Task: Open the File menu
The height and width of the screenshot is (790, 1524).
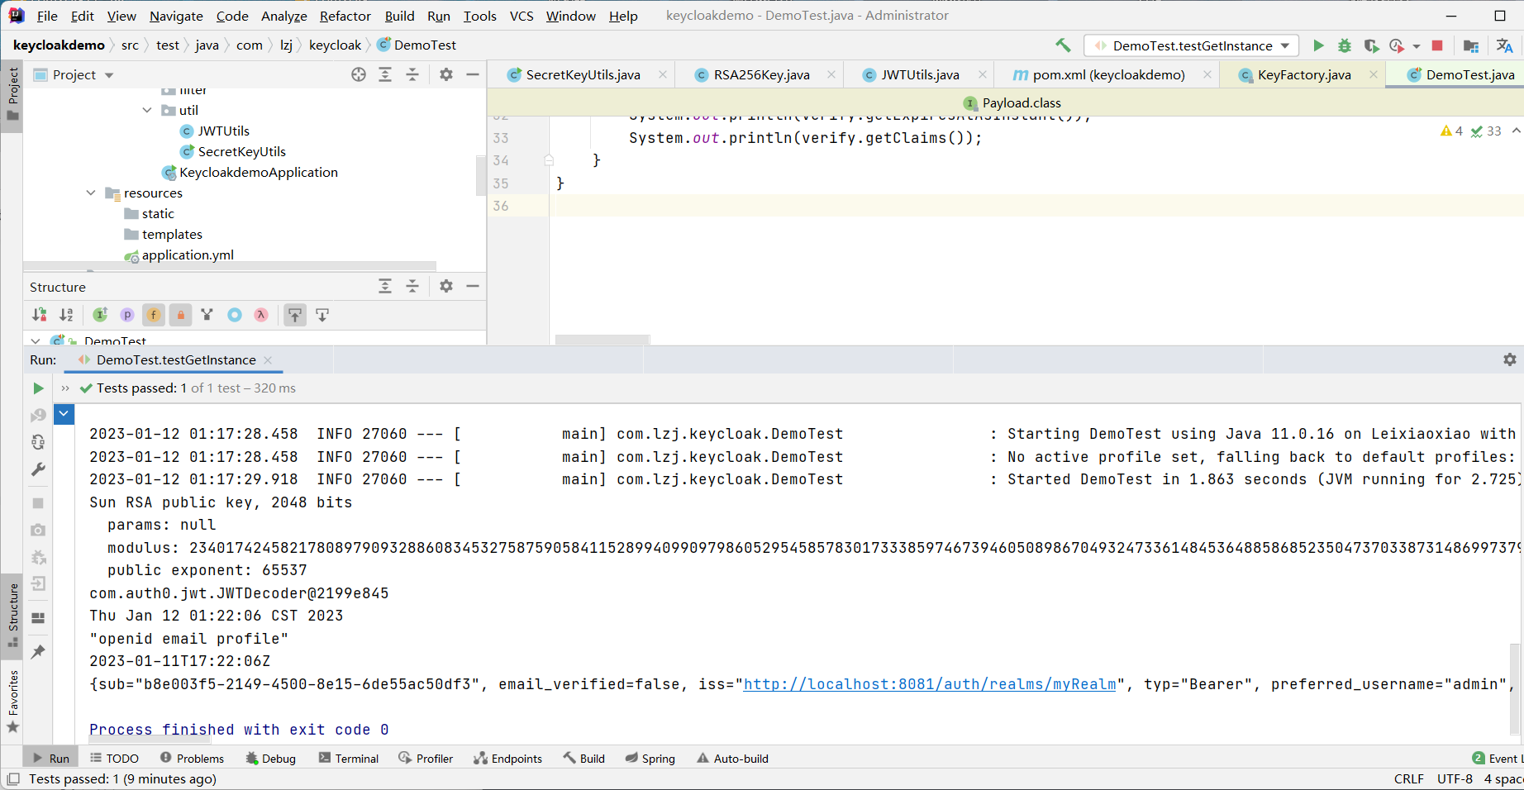Action: pos(47,16)
